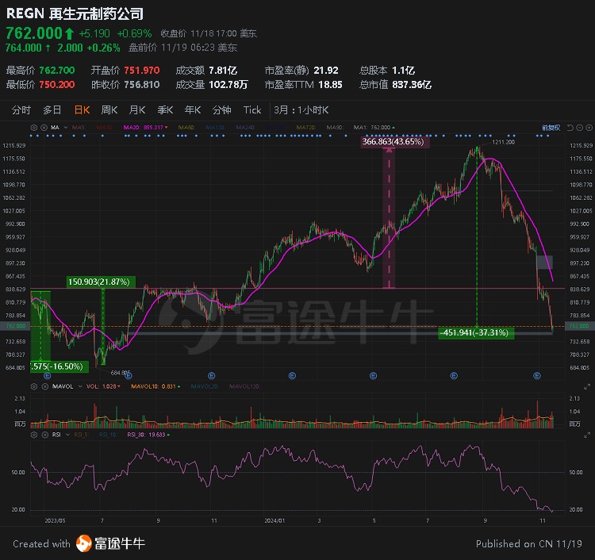The image size is (595, 560).
Task: Toggle MAVOL20 volume average line
Action: point(205,386)
